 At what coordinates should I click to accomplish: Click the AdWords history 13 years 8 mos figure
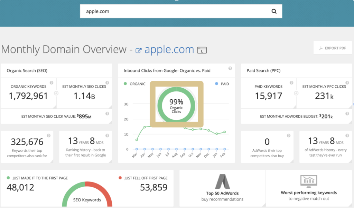point(326,141)
